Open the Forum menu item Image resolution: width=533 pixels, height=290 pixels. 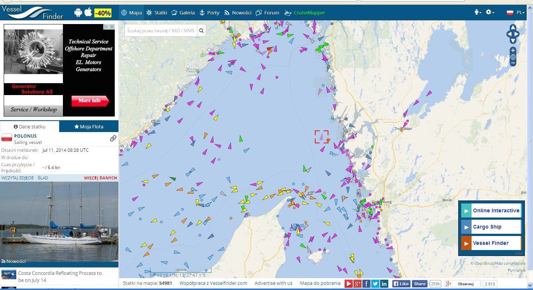267,13
